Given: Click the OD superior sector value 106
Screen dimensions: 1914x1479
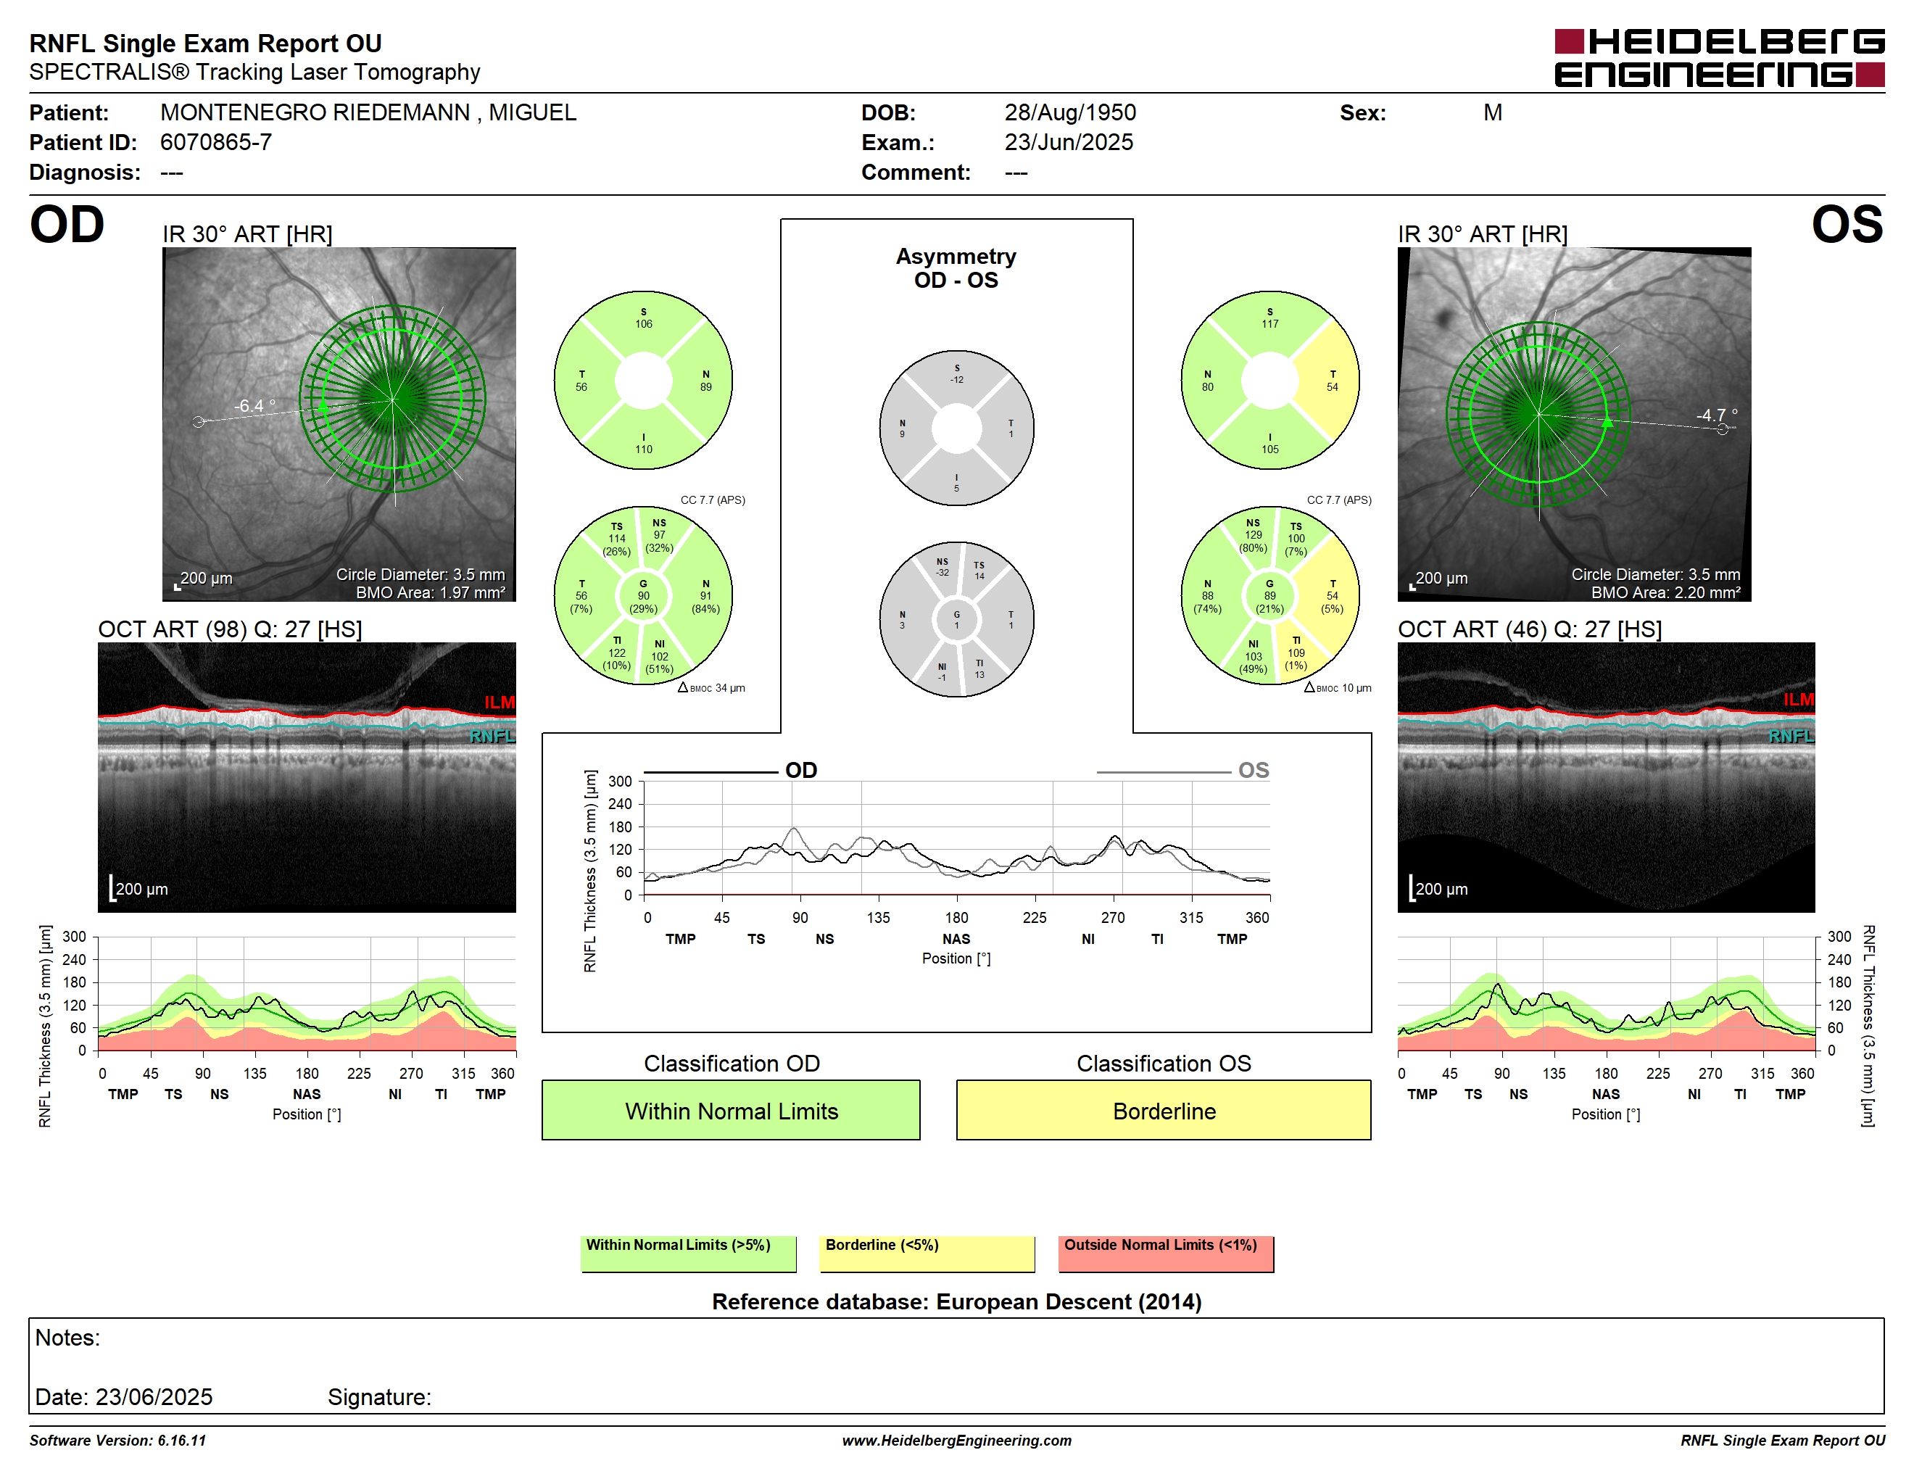Looking at the screenshot, I should point(643,323).
